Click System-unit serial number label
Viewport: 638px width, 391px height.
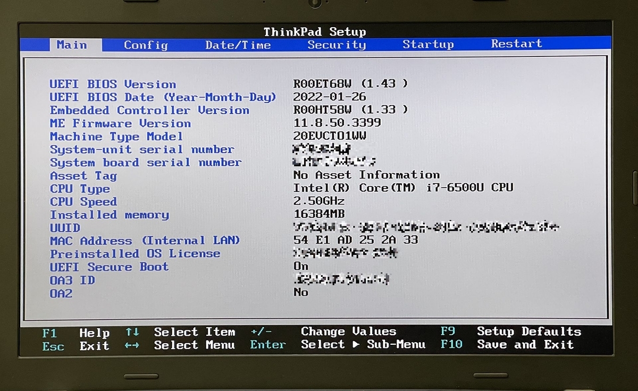click(x=142, y=150)
